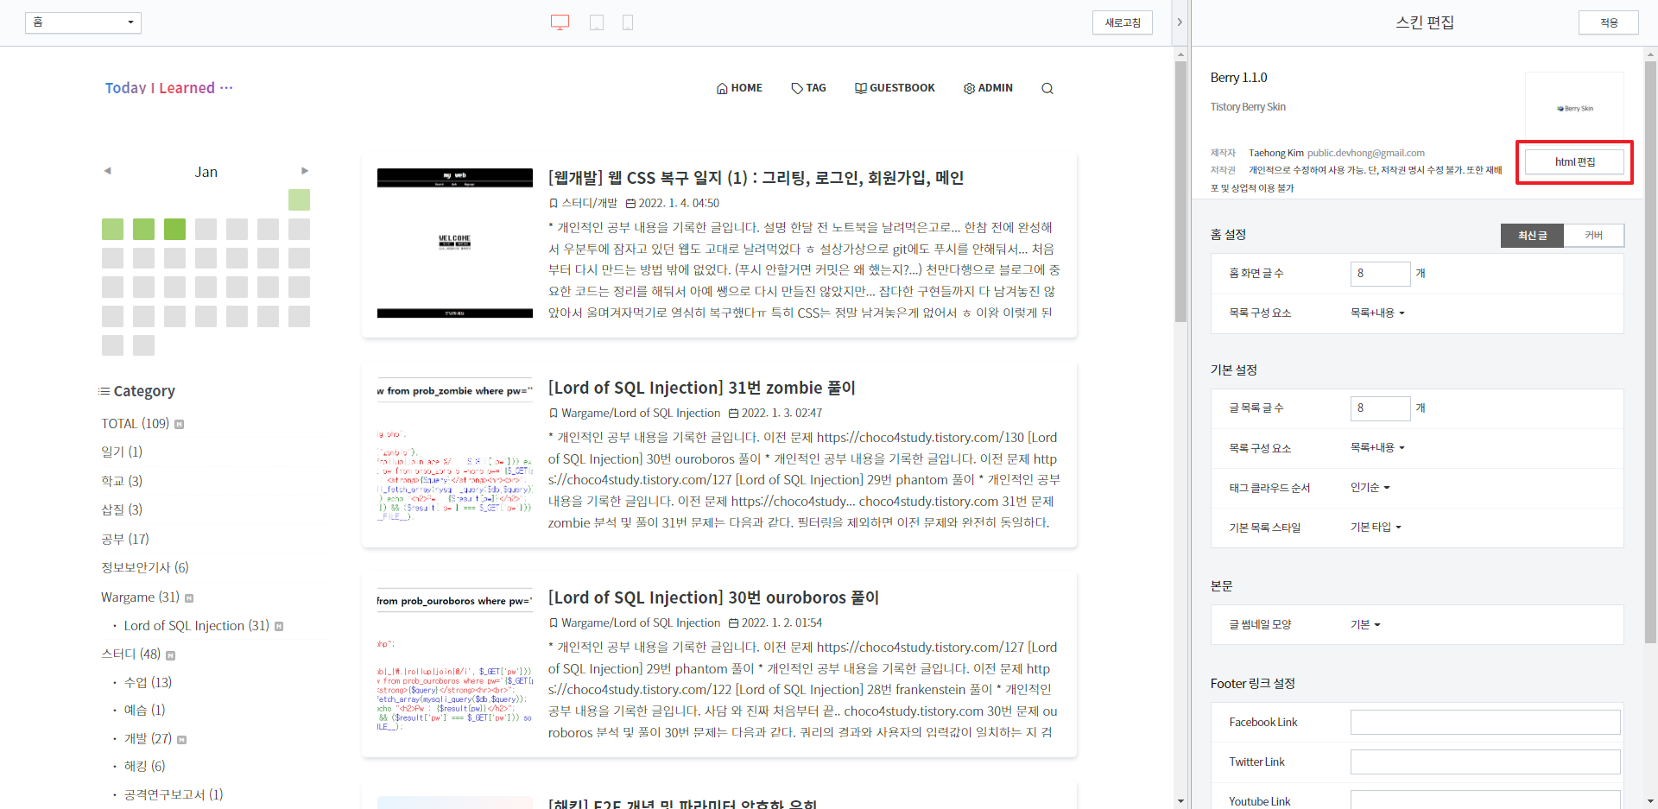Screen dimensions: 1658x809
Task: Select TOTAL (109) category
Action: pos(136,423)
